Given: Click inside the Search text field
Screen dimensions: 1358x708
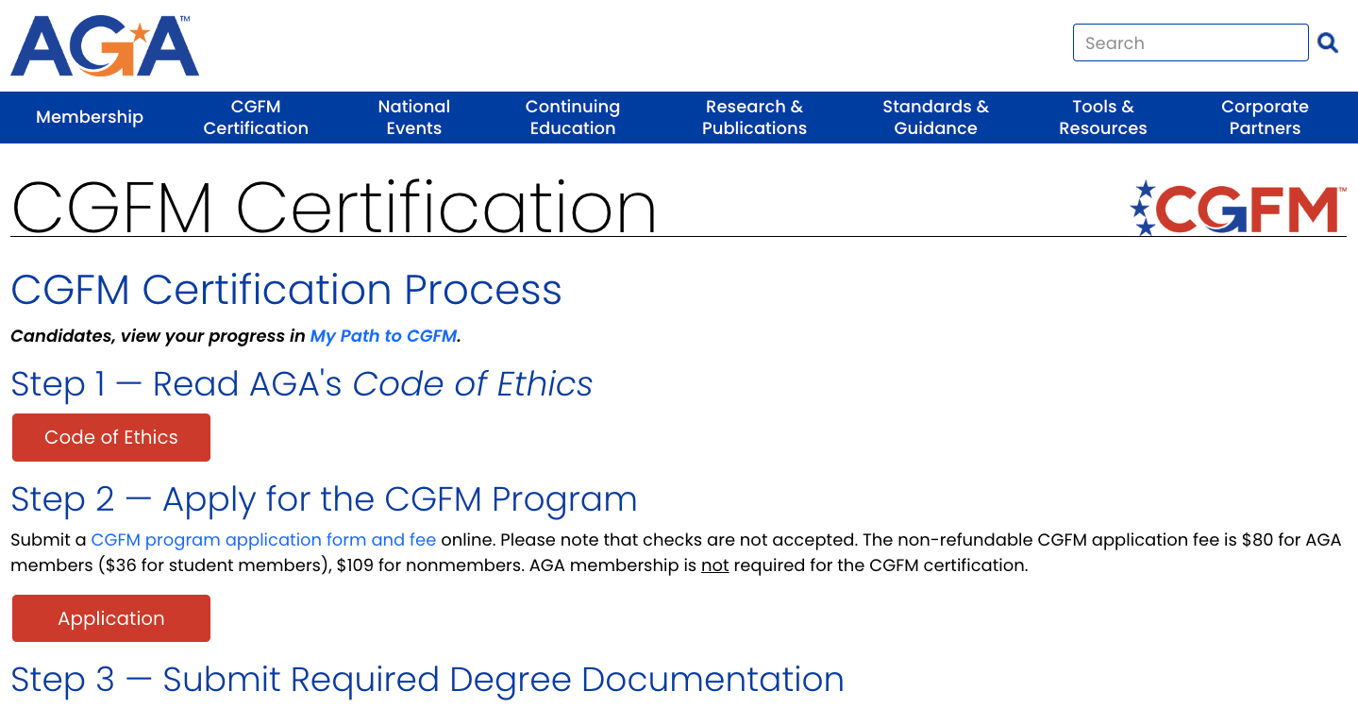Looking at the screenshot, I should click(x=1189, y=42).
